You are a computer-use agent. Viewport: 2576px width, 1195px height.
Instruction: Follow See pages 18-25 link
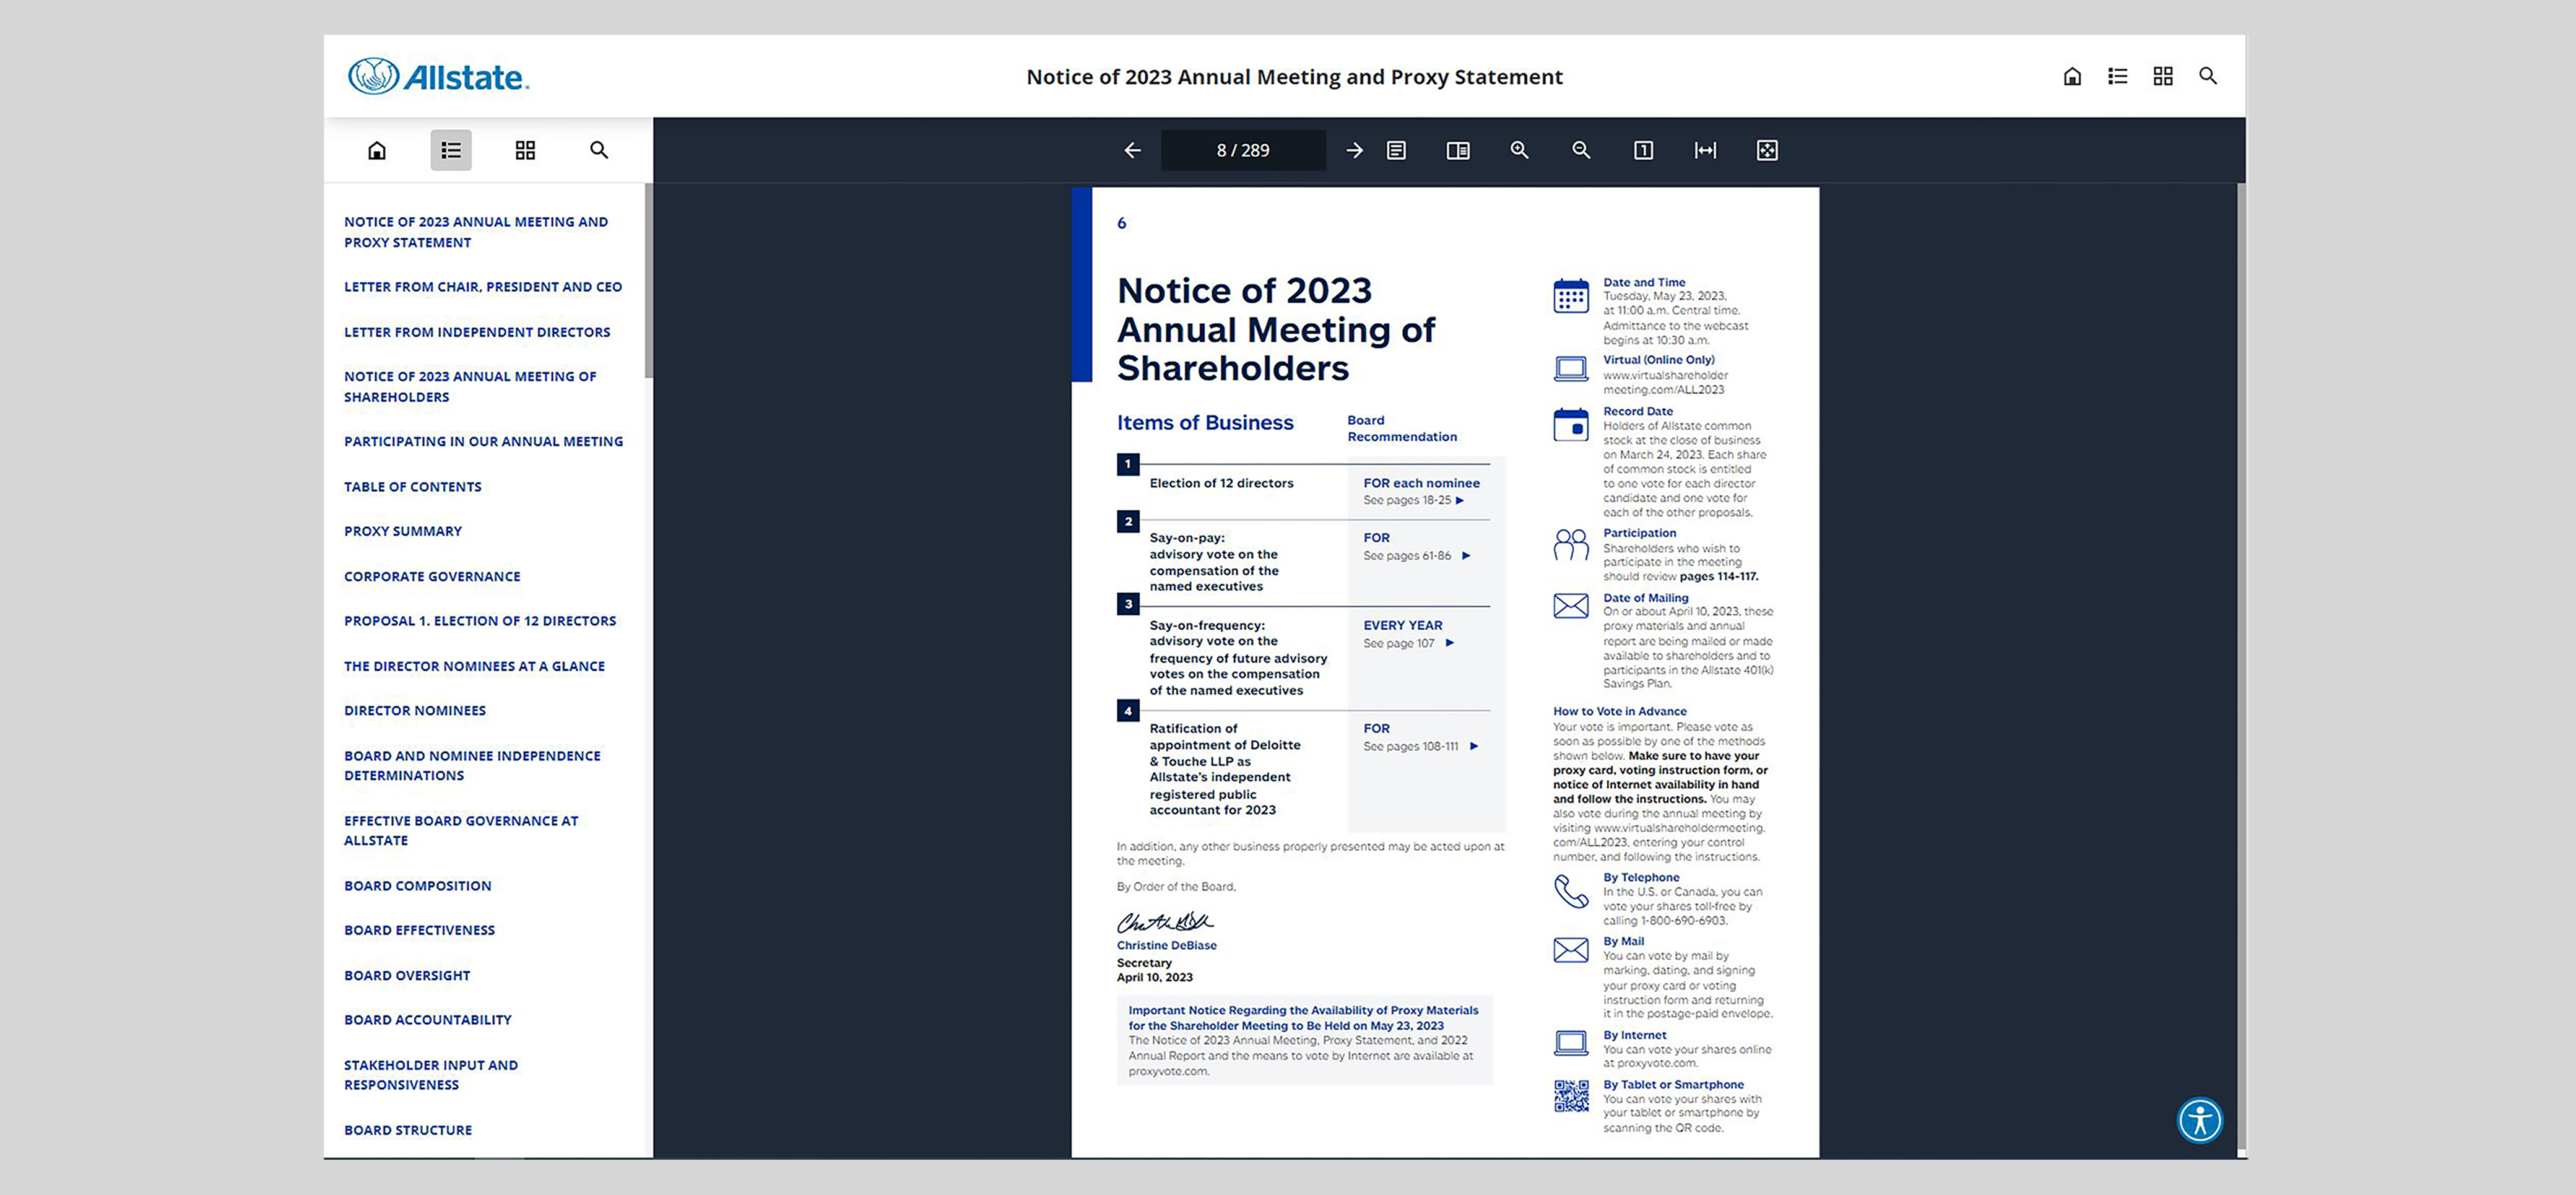(1413, 500)
